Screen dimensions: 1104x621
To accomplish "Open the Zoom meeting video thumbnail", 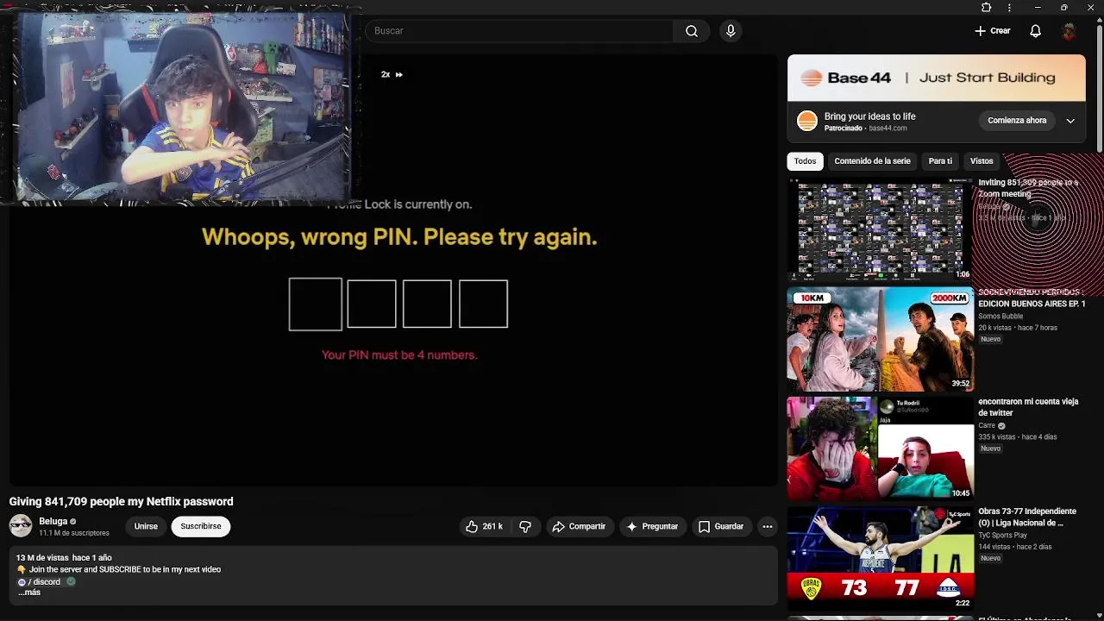I will coord(881,229).
